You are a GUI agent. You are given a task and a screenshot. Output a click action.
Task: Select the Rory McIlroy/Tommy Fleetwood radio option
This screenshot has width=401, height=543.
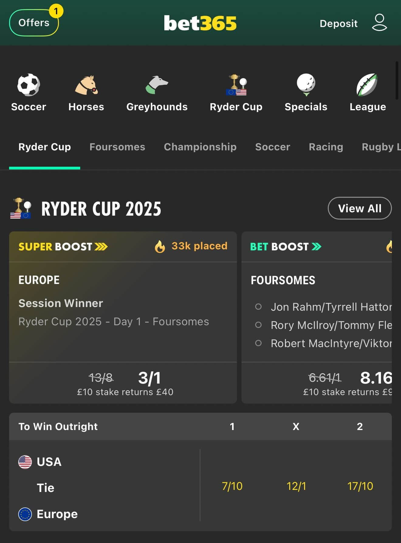point(259,325)
